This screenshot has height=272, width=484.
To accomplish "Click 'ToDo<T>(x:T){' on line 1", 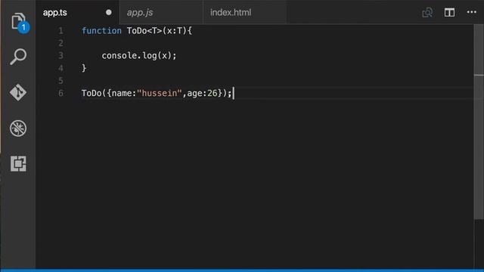I will click(x=160, y=31).
